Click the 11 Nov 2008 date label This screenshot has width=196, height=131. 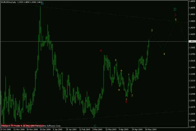[x=19, y=129]
